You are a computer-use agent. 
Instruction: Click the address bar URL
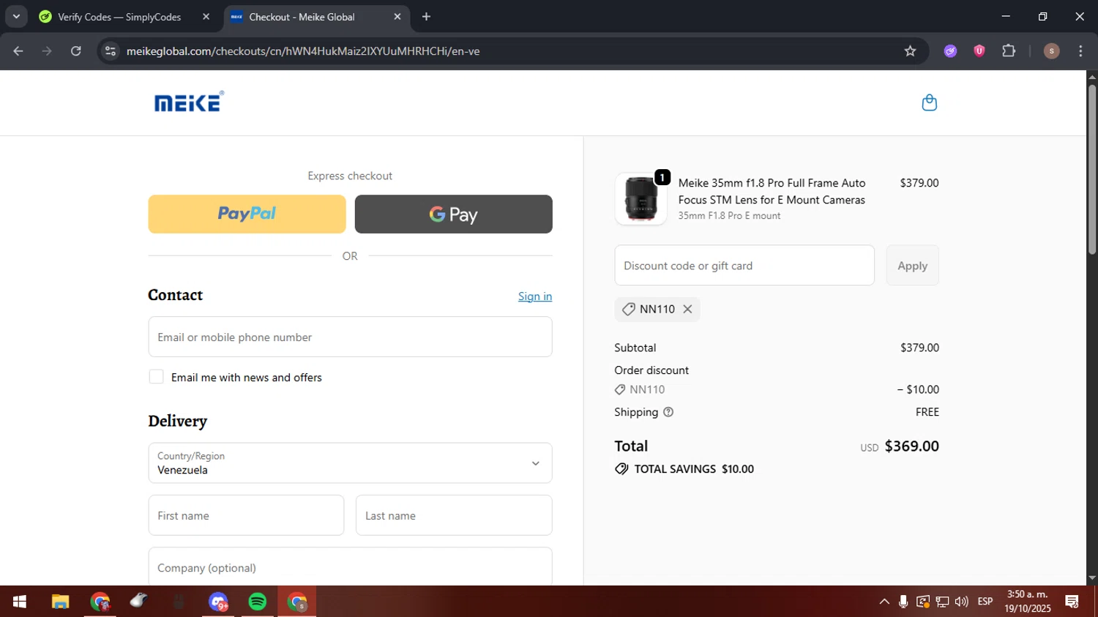pyautogui.click(x=303, y=51)
